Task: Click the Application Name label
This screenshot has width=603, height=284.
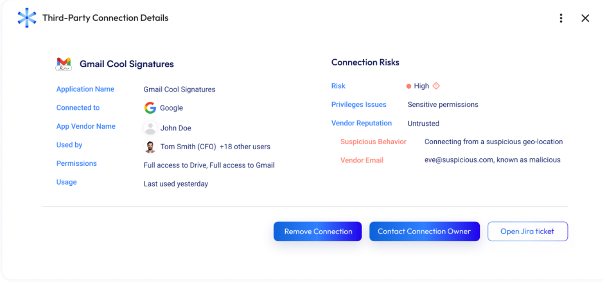Action: coord(85,89)
